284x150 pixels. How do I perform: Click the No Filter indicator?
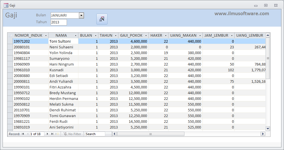[72, 134]
